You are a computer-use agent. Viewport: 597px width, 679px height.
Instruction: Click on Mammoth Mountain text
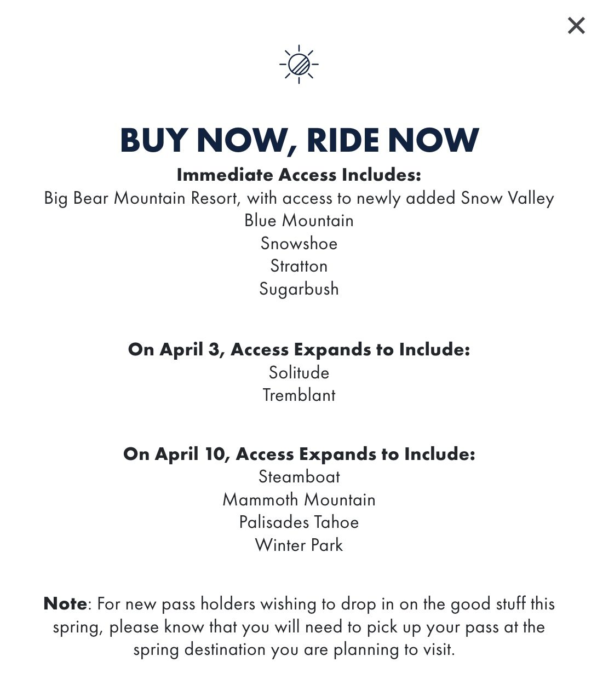pos(298,499)
